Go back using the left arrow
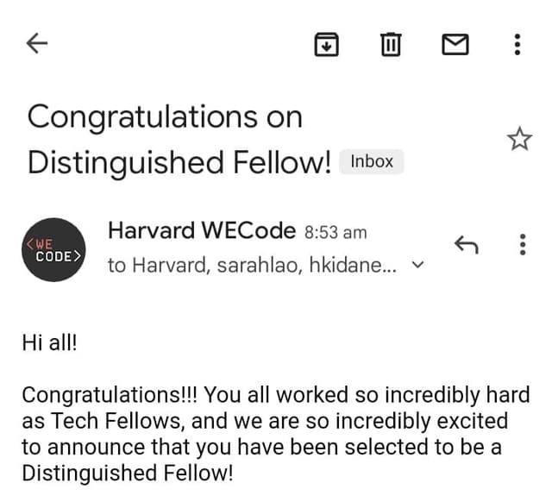 pyautogui.click(x=38, y=43)
